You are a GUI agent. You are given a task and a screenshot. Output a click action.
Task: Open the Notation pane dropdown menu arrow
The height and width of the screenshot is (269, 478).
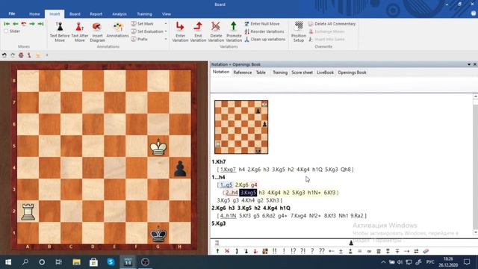pyautogui.click(x=469, y=64)
